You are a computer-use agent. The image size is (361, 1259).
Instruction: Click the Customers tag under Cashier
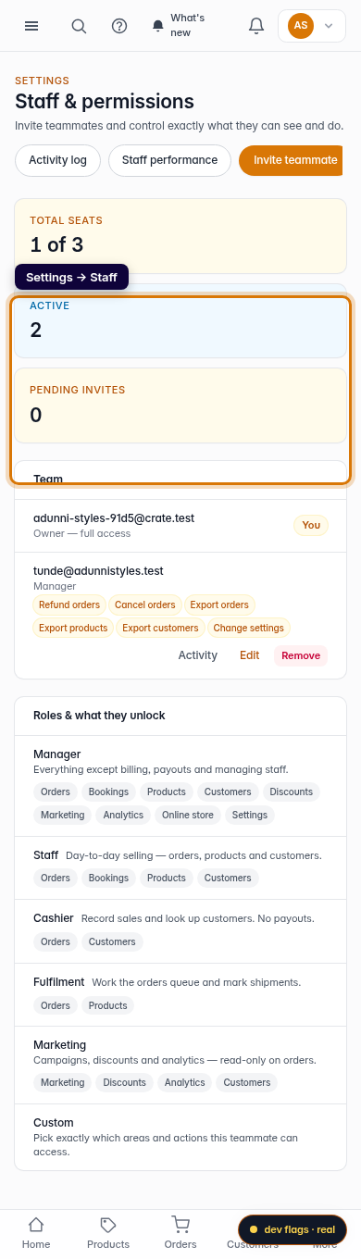pos(112,941)
